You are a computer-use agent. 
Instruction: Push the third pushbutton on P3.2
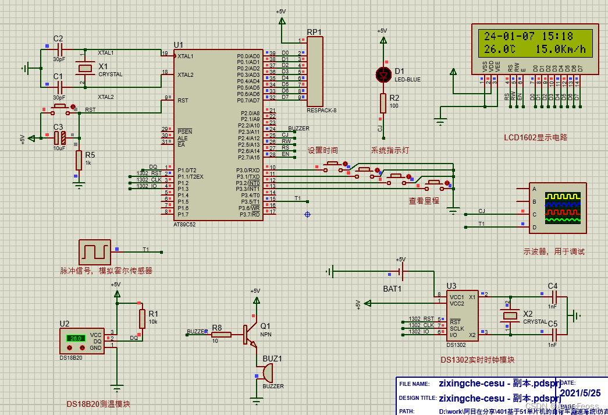[396, 179]
